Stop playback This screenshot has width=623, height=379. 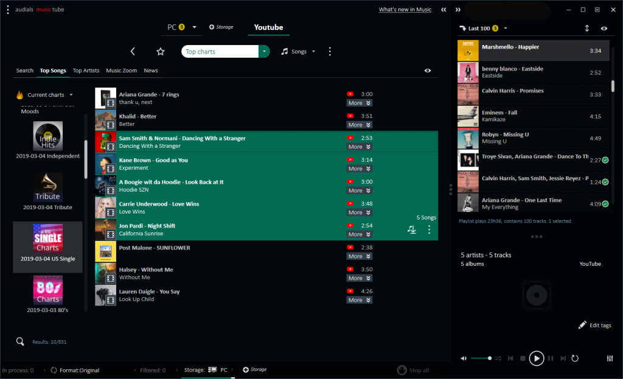point(523,358)
